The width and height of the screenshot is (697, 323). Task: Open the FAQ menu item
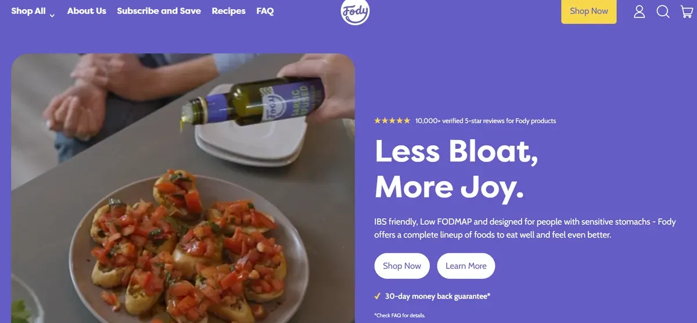pyautogui.click(x=265, y=11)
